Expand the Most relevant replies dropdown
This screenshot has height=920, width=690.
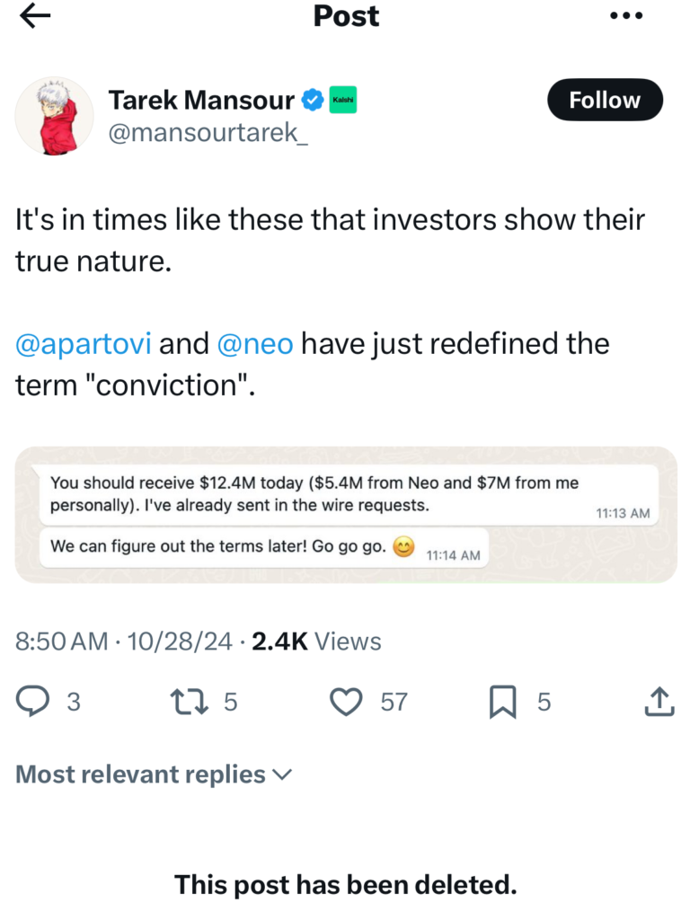pyautogui.click(x=155, y=774)
